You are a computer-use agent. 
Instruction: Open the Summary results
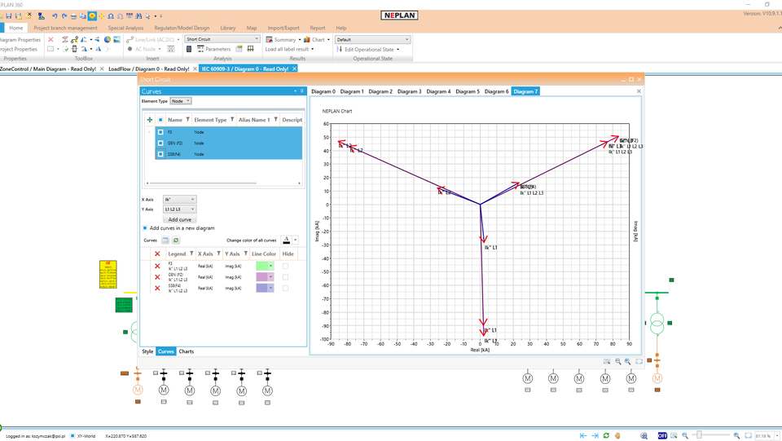281,39
